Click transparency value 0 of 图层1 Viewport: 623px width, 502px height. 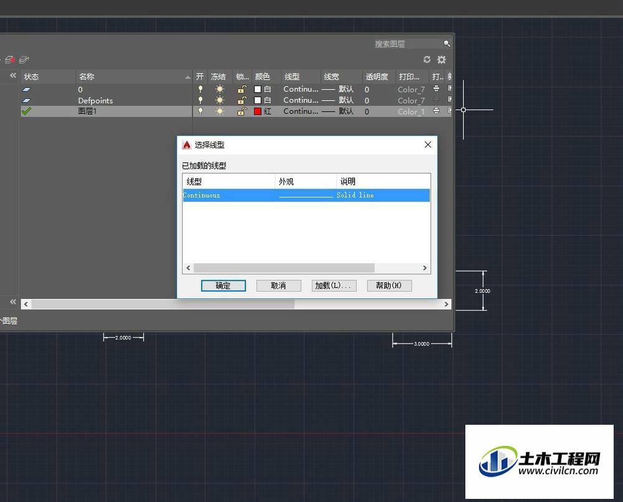point(367,111)
